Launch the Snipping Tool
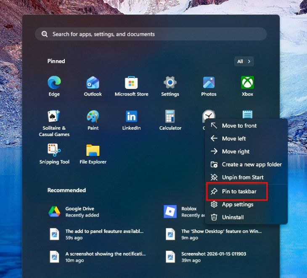This screenshot has width=307, height=278. coord(54,154)
